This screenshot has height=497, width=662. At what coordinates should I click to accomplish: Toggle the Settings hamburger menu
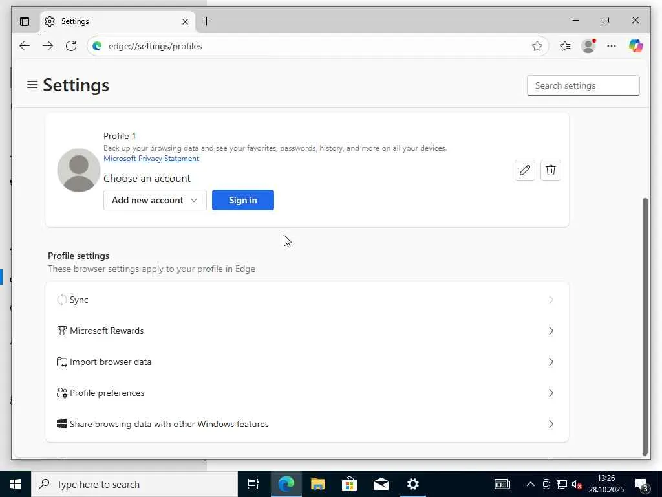coord(32,85)
